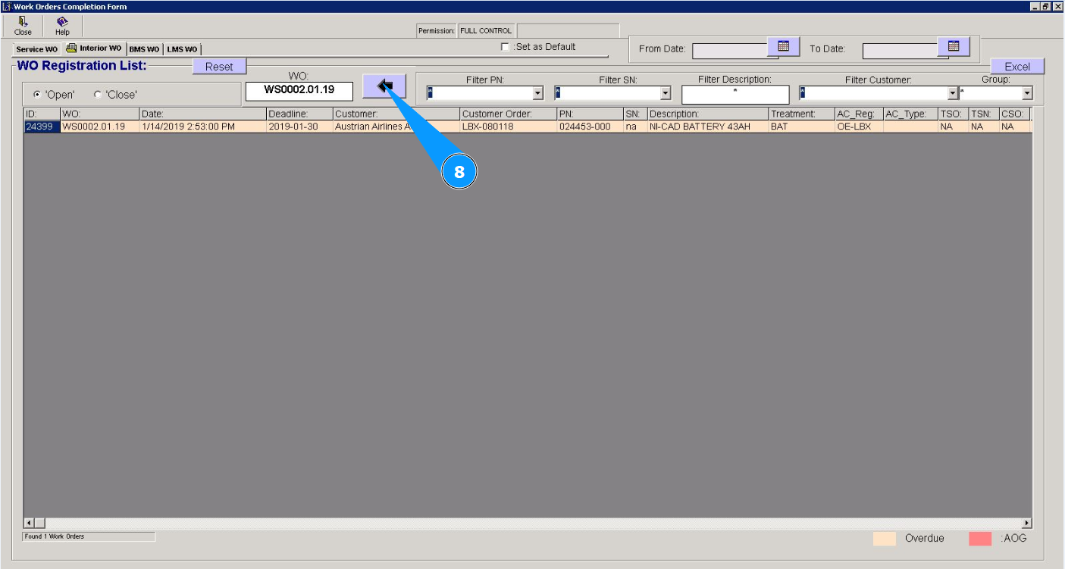Viewport: 1065px width, 569px height.
Task: Click the TSO column header
Action: [953, 114]
